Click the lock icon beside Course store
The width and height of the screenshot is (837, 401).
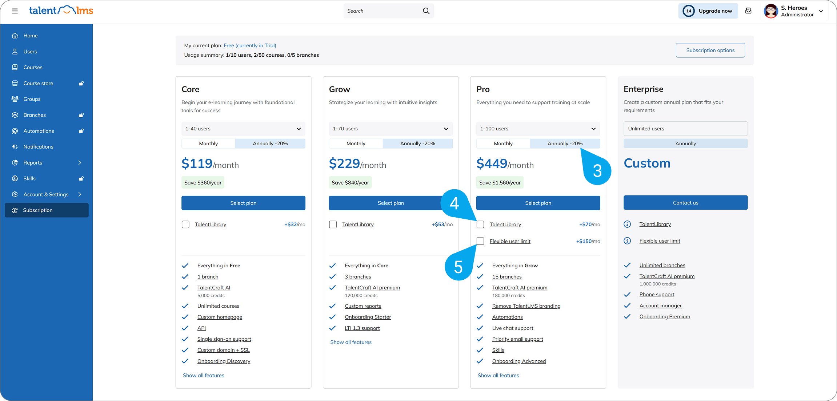[x=81, y=83]
